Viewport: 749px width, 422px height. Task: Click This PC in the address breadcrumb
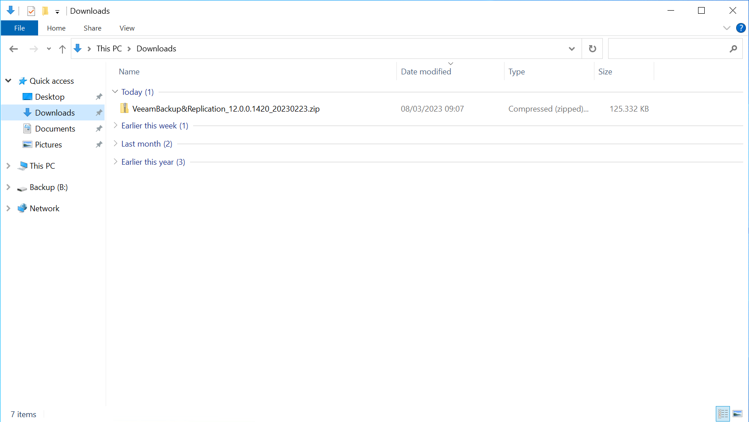pyautogui.click(x=109, y=49)
